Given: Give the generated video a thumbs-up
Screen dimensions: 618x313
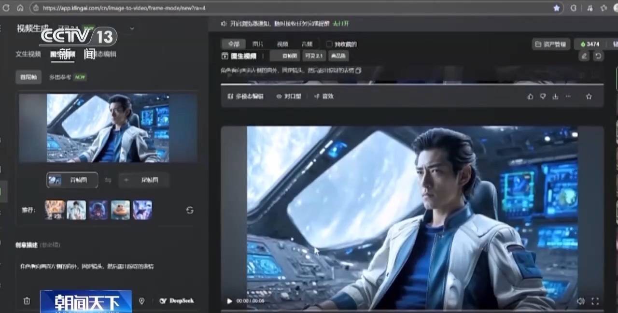Looking at the screenshot, I should pyautogui.click(x=530, y=96).
